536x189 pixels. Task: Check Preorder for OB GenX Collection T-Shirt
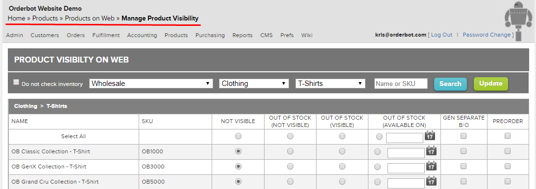(508, 166)
